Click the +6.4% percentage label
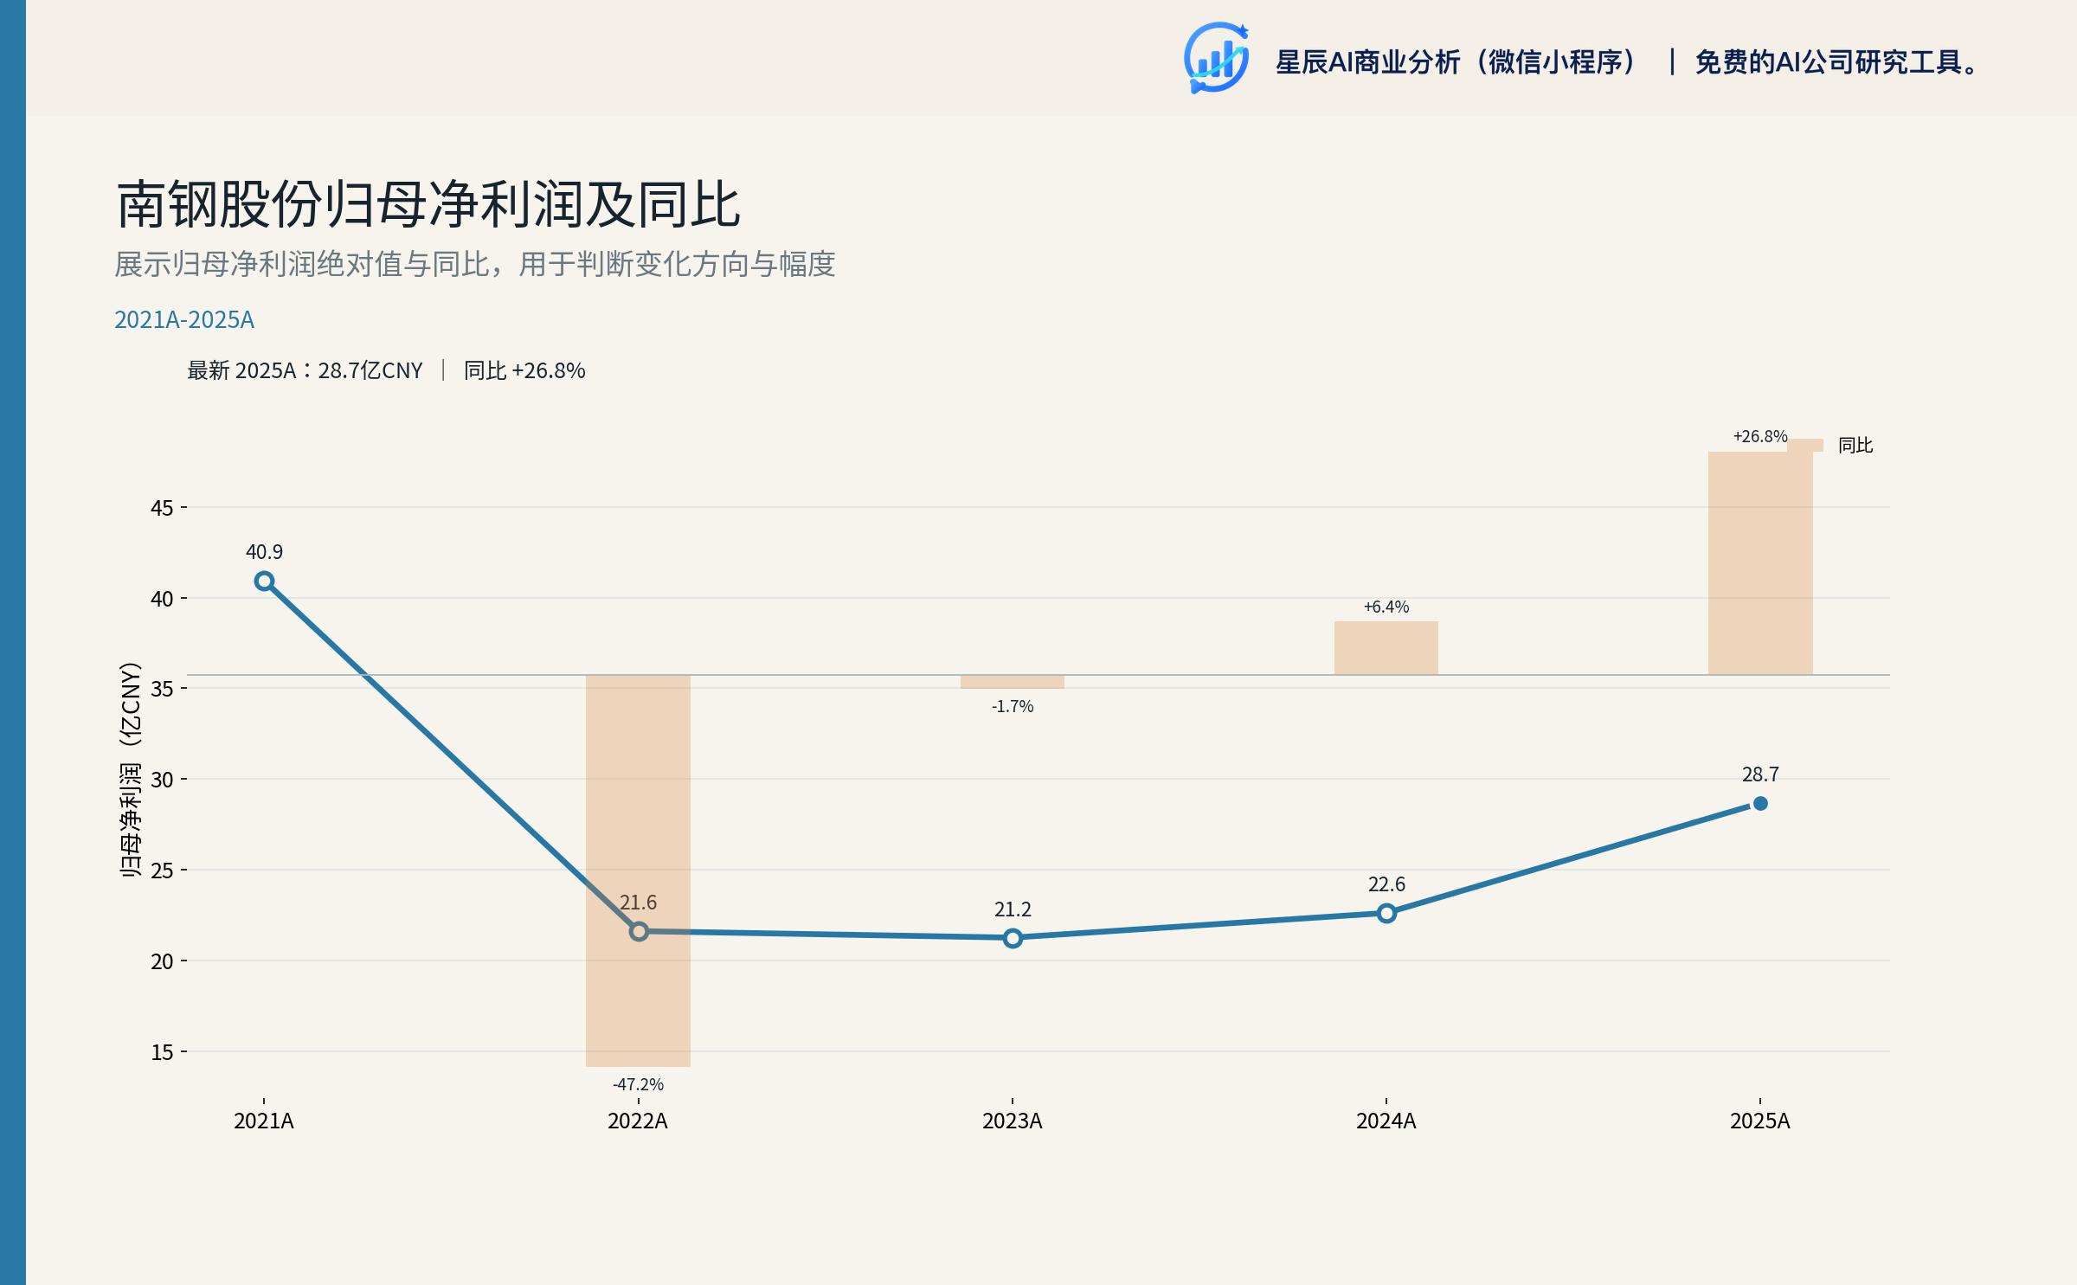The image size is (2077, 1285). (x=1386, y=607)
